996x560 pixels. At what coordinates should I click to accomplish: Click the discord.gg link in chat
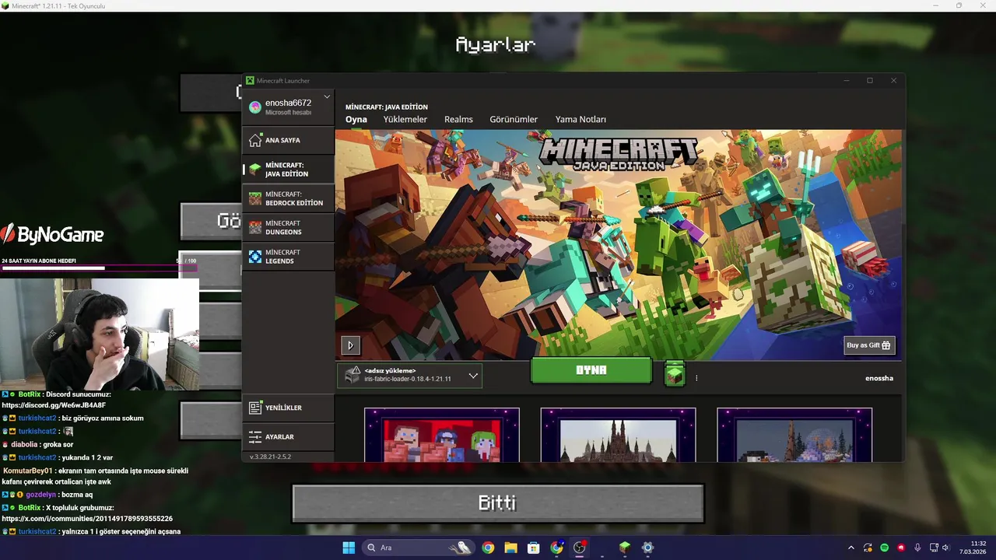click(x=54, y=405)
